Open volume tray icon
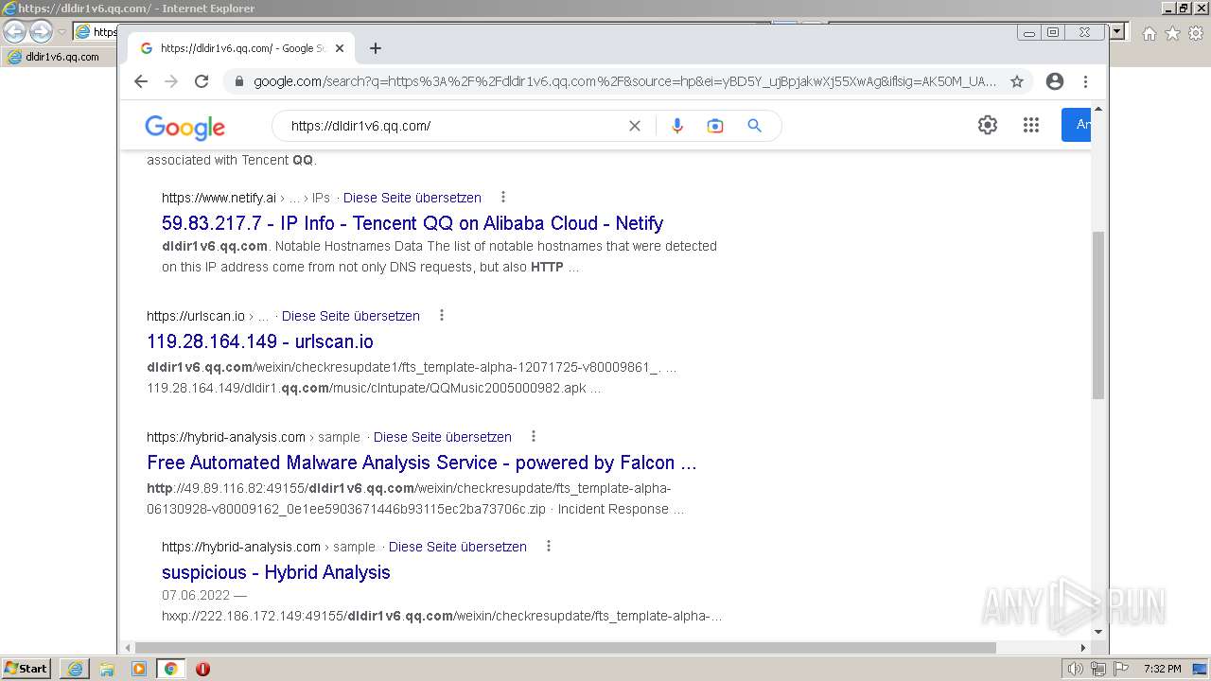This screenshot has width=1211, height=681. tap(1075, 669)
